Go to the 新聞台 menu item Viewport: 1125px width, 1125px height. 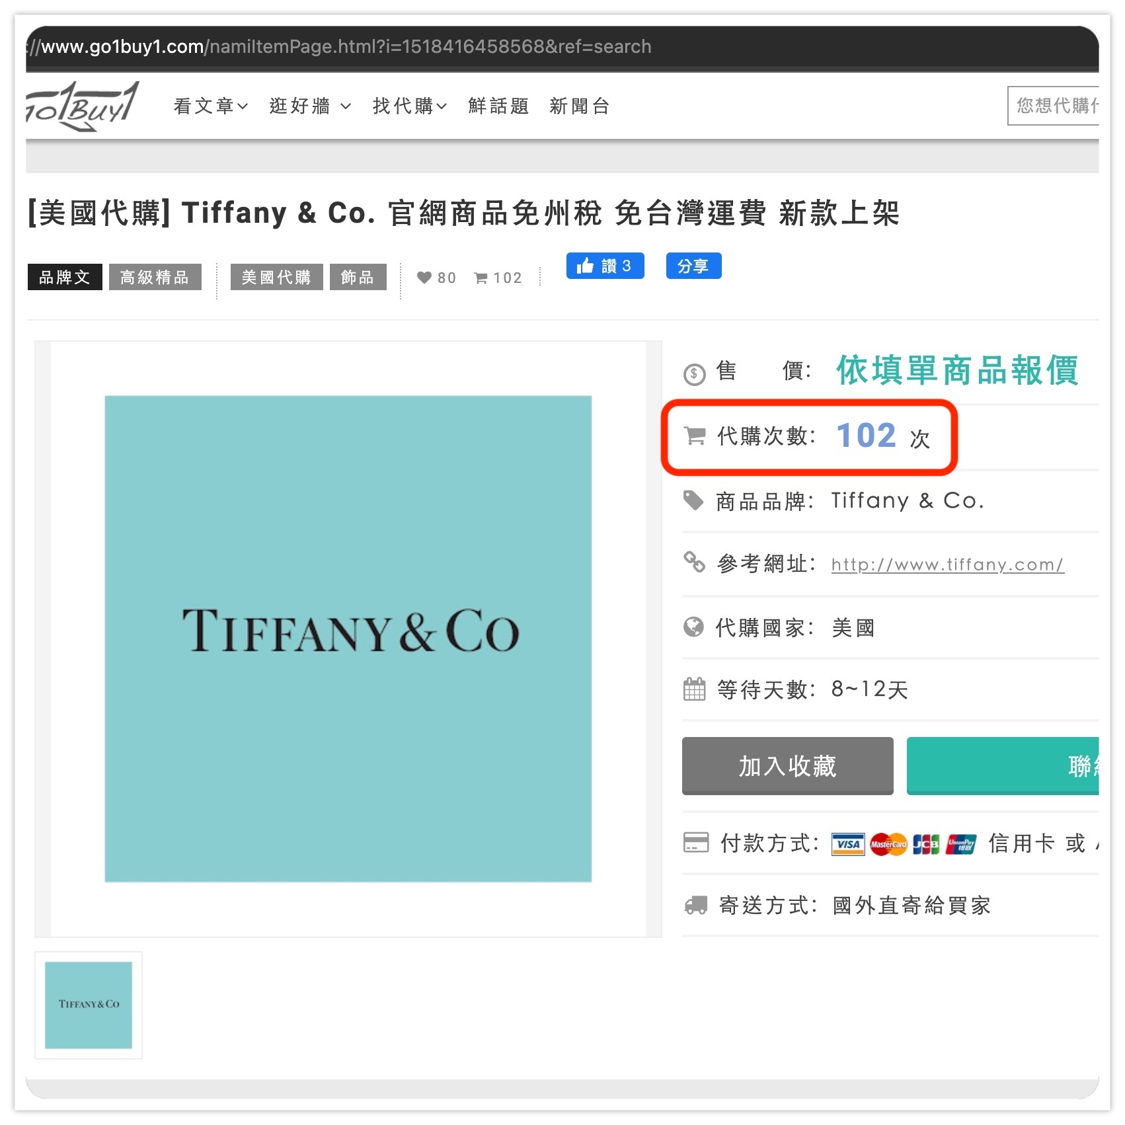coord(580,106)
